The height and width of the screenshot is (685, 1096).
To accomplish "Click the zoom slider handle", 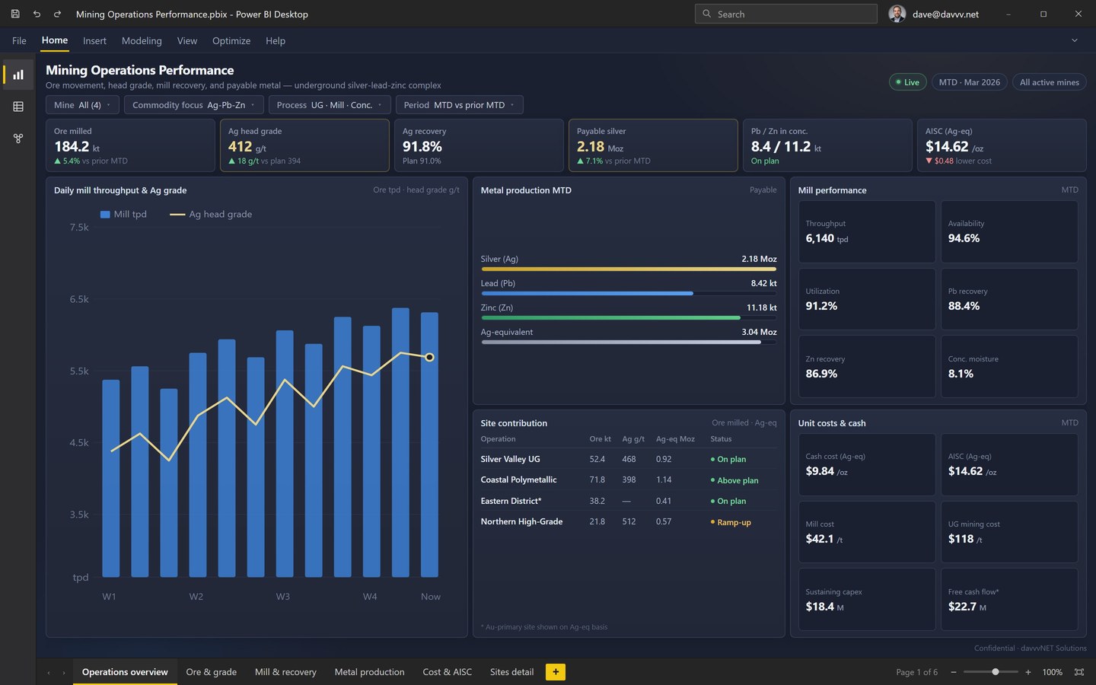I will 996,672.
